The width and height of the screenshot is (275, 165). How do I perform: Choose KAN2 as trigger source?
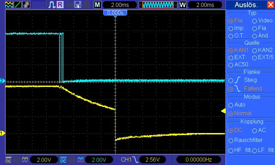(262, 50)
